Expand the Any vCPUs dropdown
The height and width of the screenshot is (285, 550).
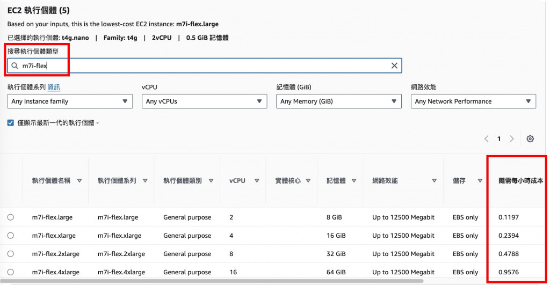(x=204, y=101)
